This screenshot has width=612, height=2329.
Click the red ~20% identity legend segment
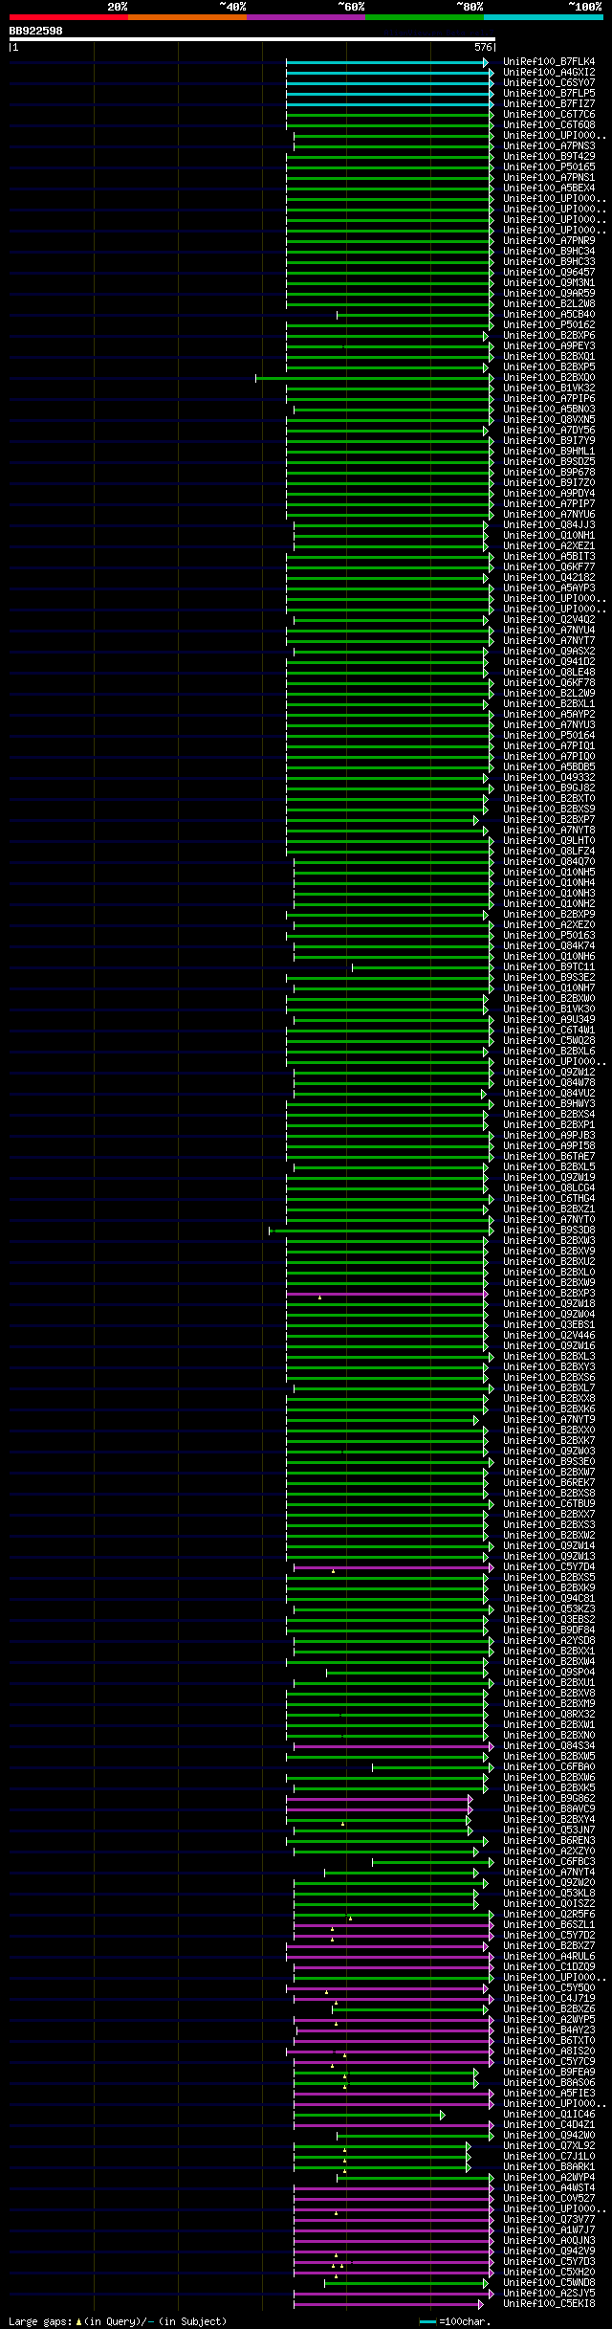pyautogui.click(x=68, y=17)
